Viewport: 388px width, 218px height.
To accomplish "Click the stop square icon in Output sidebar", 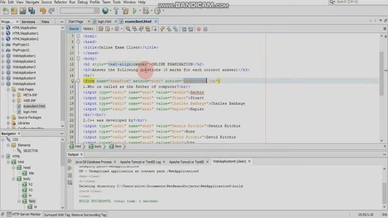I will click(70, 175).
